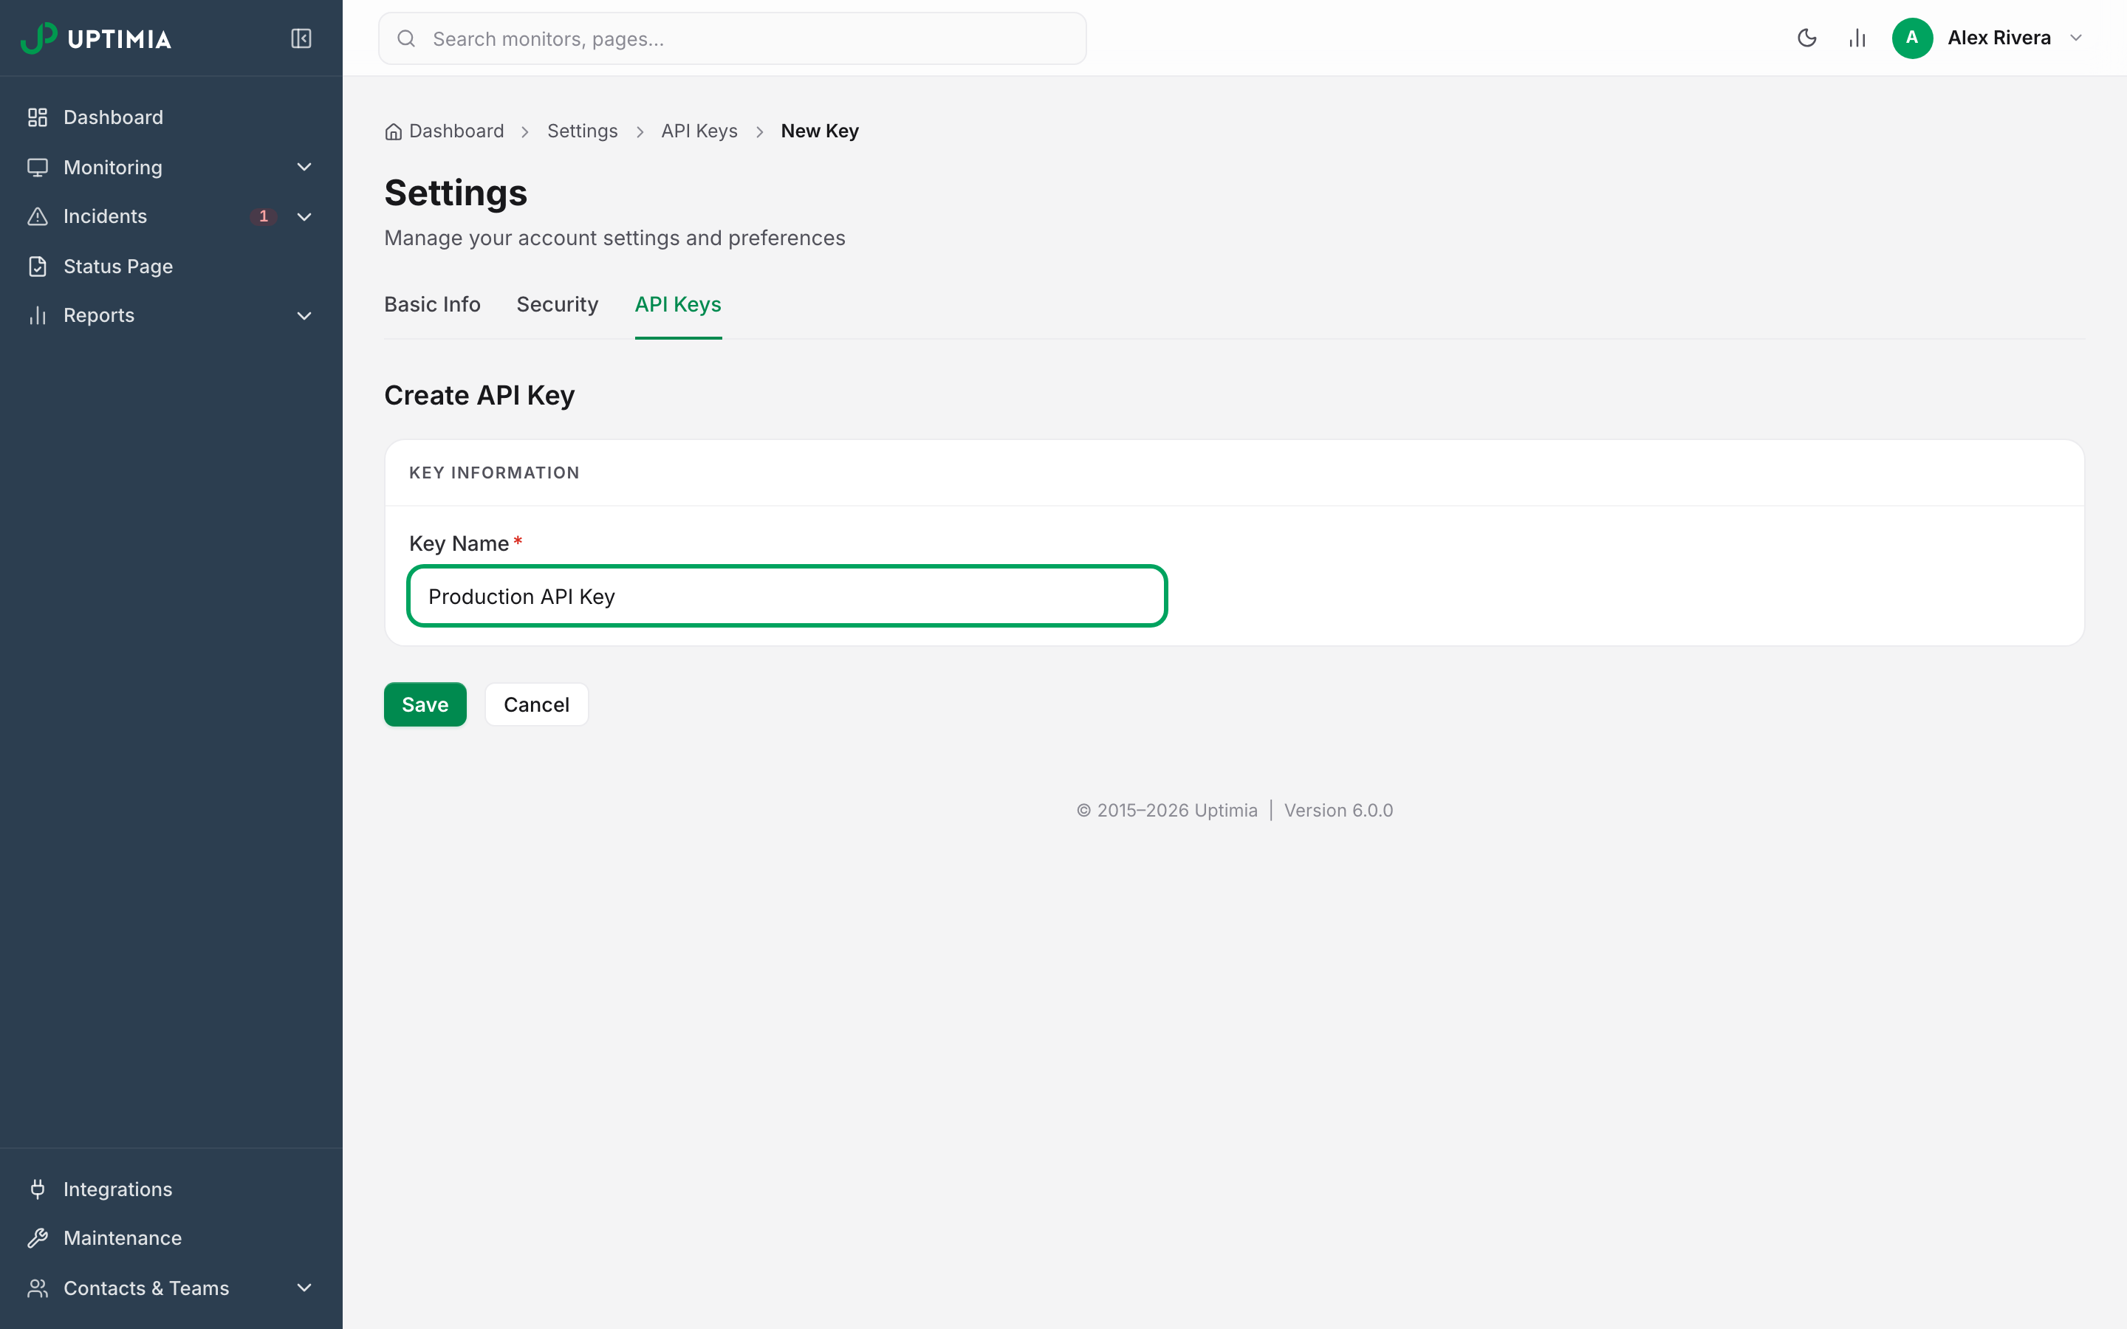Expand the Incidents submenu chevron
This screenshot has width=2127, height=1329.
304,216
